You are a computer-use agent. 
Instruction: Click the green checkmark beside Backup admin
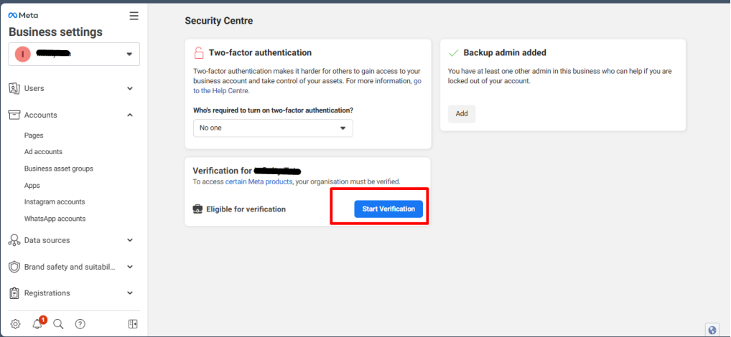tap(453, 53)
